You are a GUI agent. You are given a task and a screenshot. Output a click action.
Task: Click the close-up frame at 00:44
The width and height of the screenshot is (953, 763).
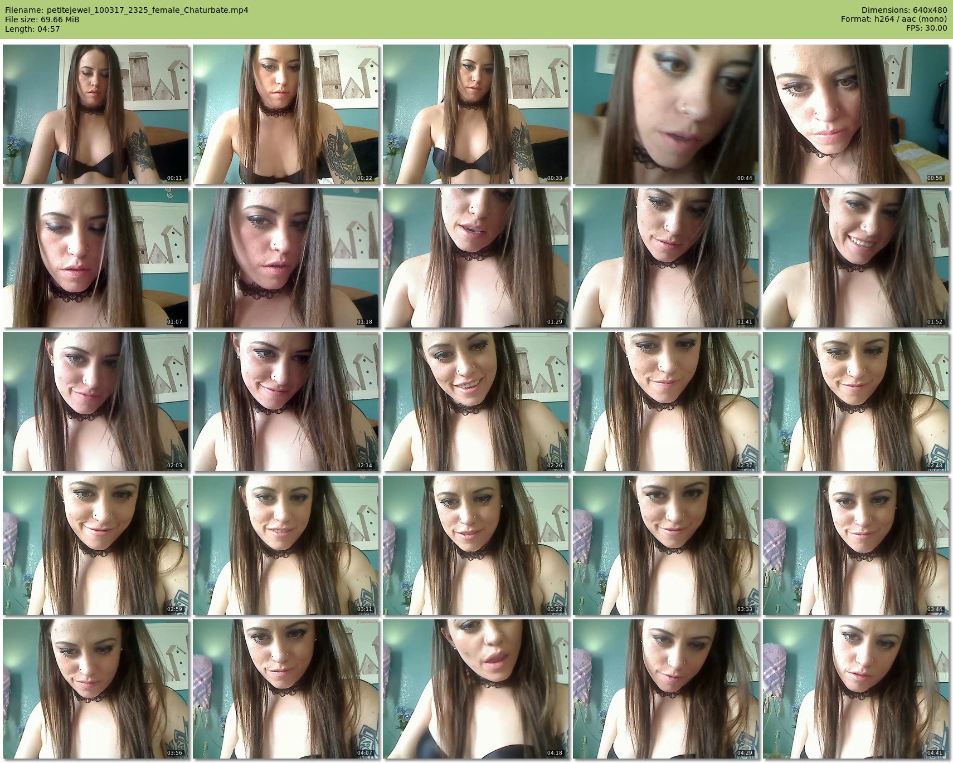pyautogui.click(x=666, y=114)
